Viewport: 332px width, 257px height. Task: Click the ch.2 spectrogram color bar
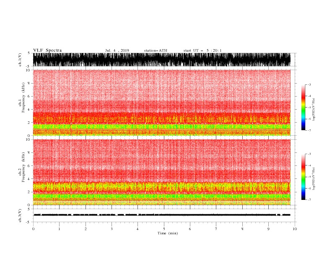(x=303, y=177)
